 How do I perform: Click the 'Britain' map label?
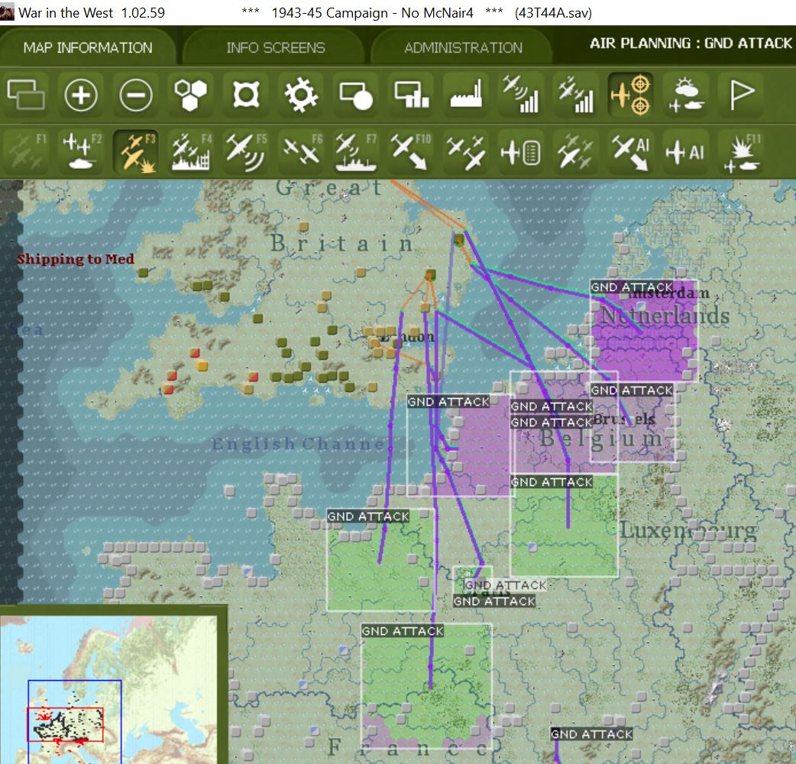coord(341,244)
